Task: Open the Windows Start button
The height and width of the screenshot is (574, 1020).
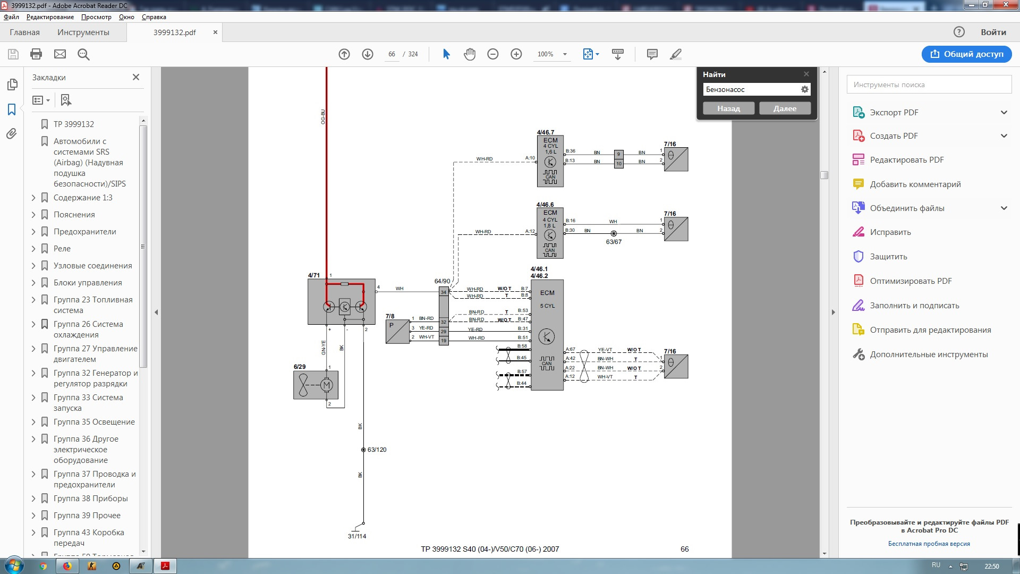Action: click(x=13, y=565)
